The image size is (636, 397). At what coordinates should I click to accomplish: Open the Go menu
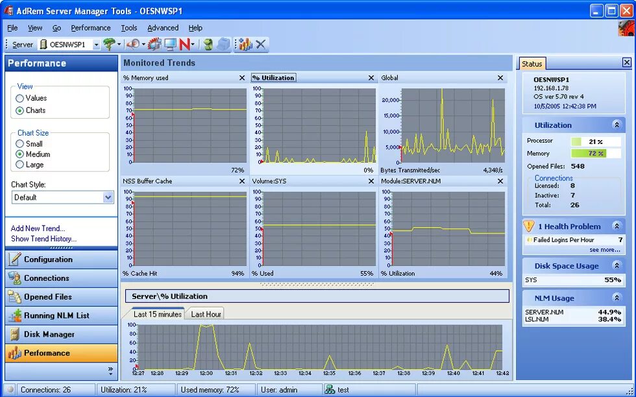tap(57, 28)
